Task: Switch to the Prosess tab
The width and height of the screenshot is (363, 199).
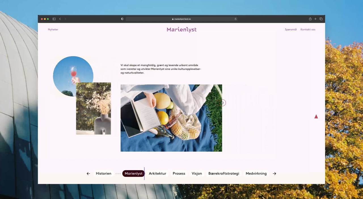Action: 179,174
